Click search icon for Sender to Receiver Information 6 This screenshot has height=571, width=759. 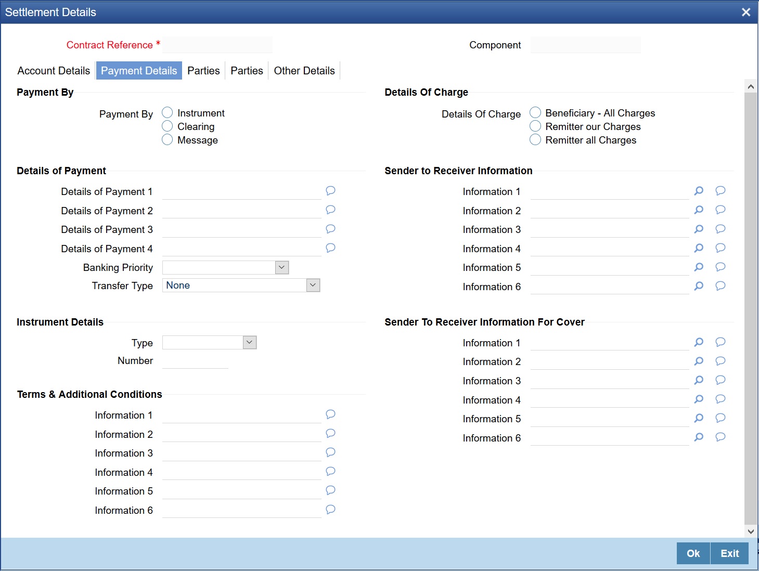click(699, 286)
